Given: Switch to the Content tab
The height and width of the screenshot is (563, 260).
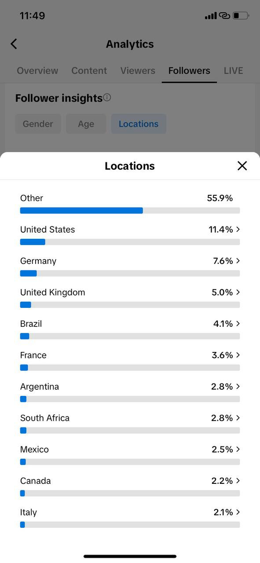Looking at the screenshot, I should 89,71.
